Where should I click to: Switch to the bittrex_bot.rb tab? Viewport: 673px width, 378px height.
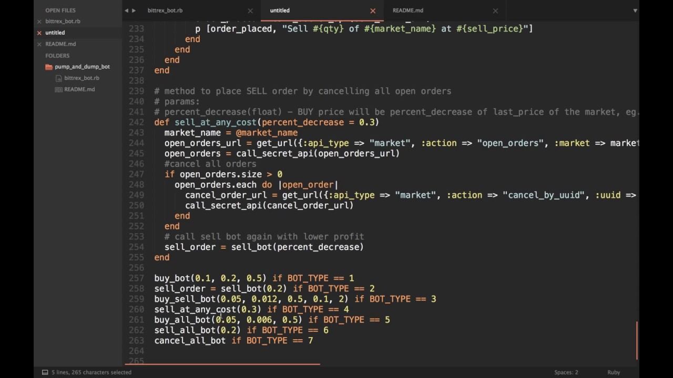click(x=165, y=10)
